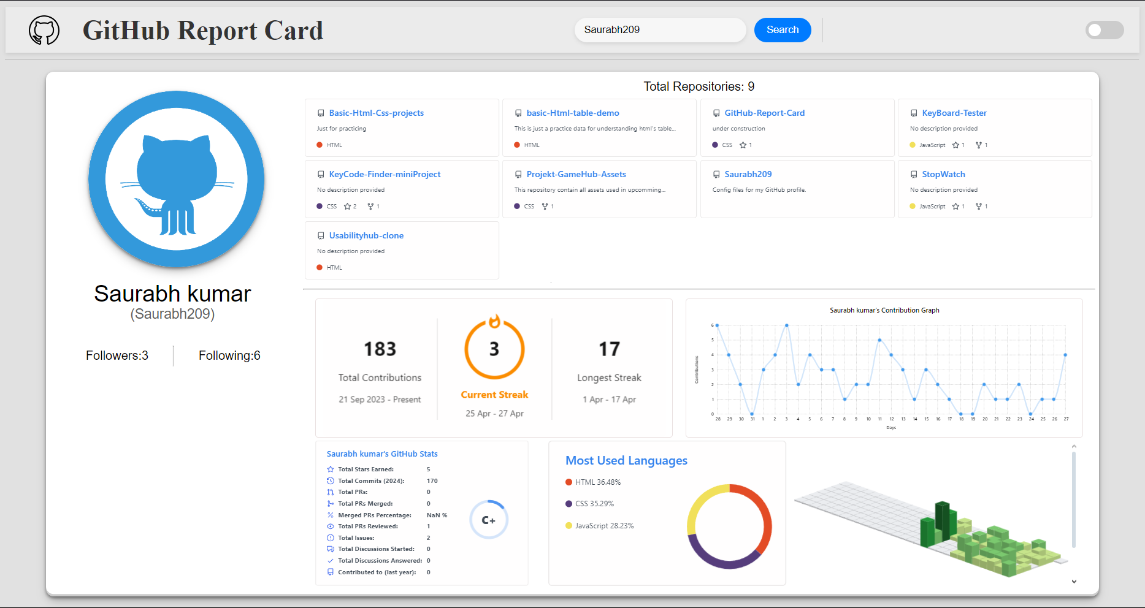Open the Projekt-GameHub-Assets repository

pyautogui.click(x=576, y=175)
